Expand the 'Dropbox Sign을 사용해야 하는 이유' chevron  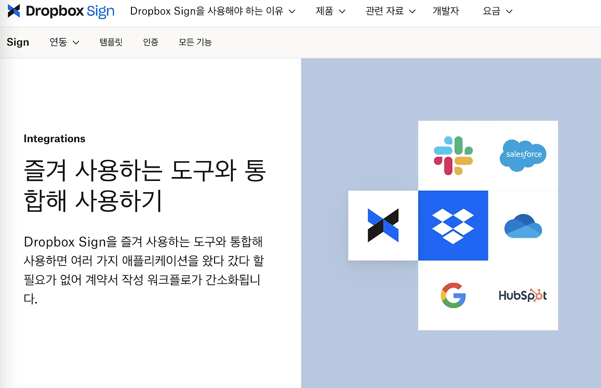292,11
